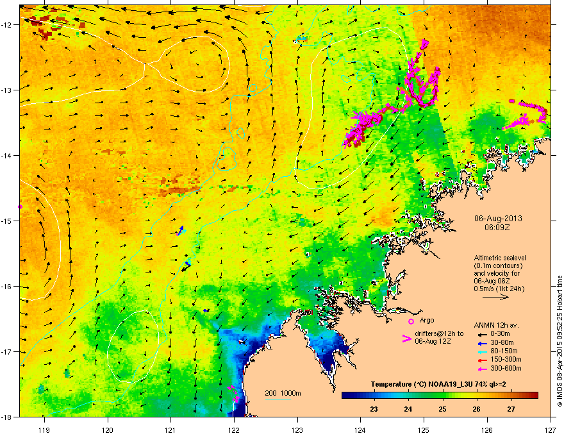Click the "80-150m" depth label

tap(504, 351)
